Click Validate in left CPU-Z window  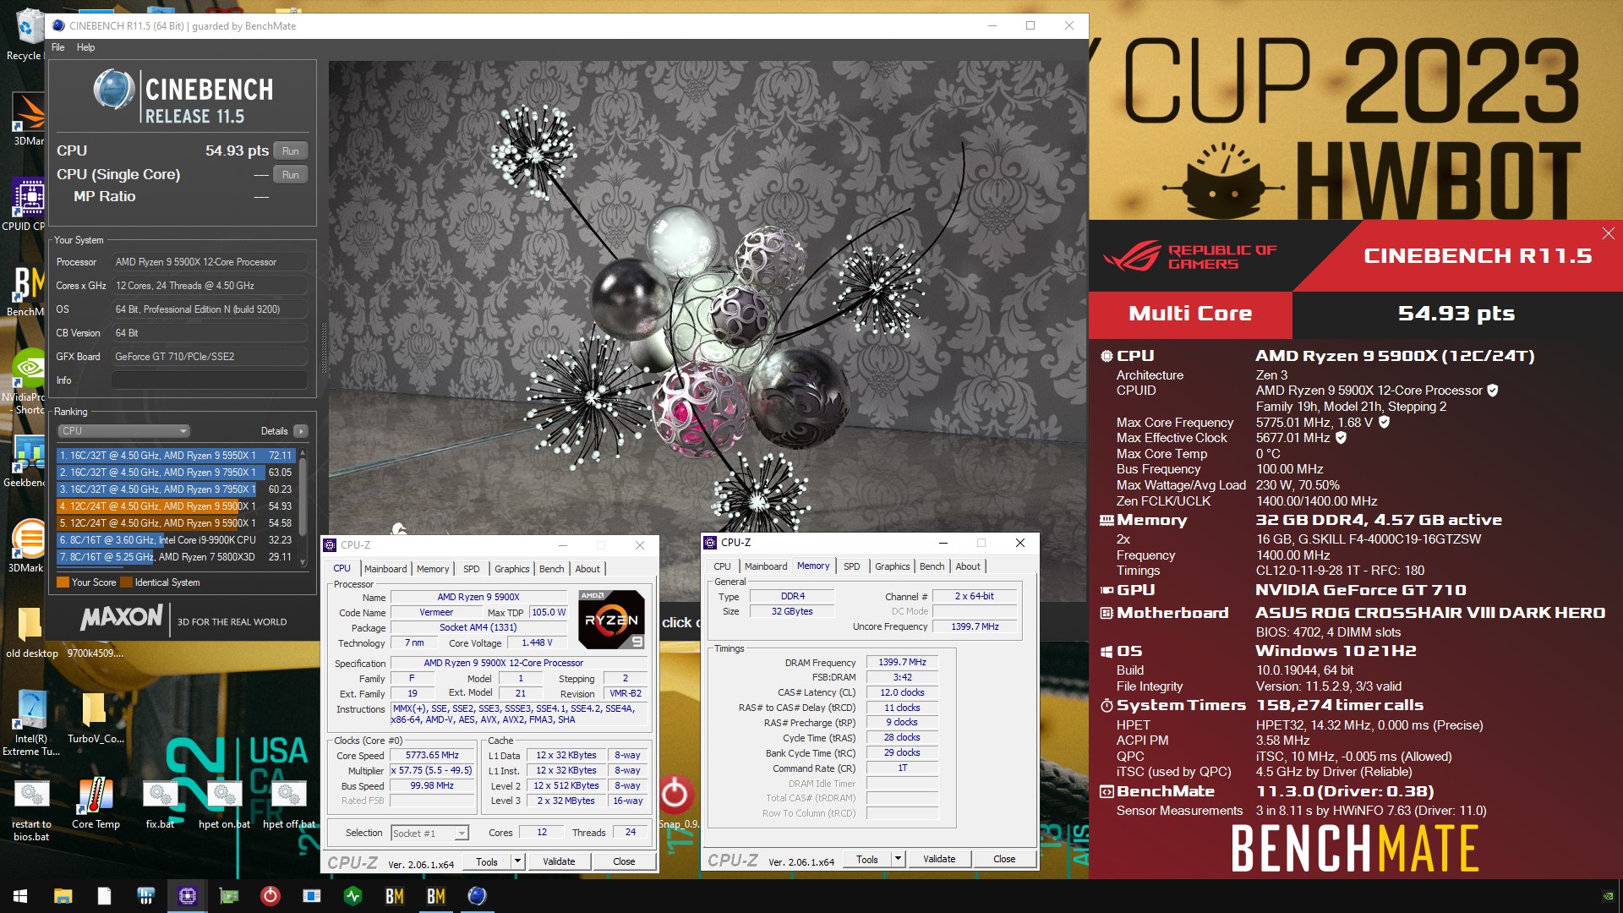(x=559, y=861)
